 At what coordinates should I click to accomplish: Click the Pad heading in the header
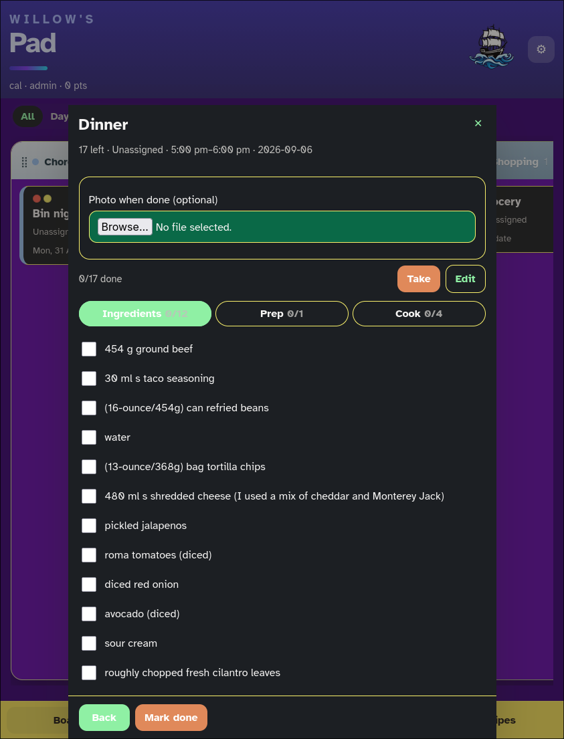point(33,43)
